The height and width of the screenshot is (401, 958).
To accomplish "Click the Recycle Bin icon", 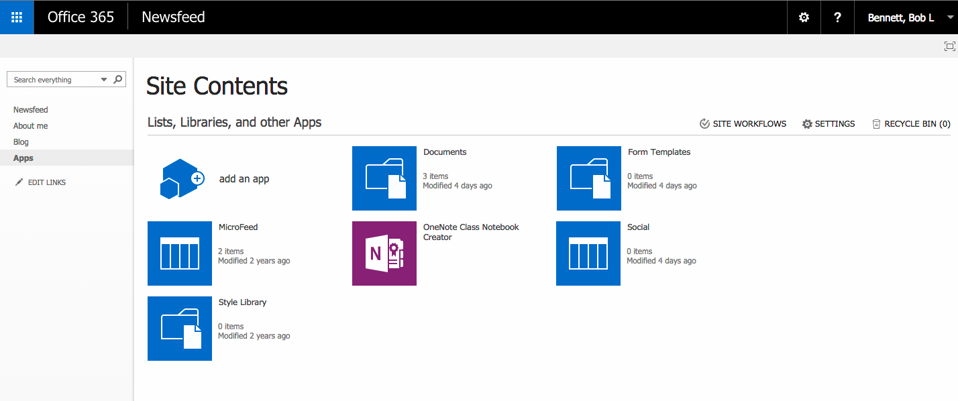I will pyautogui.click(x=876, y=124).
